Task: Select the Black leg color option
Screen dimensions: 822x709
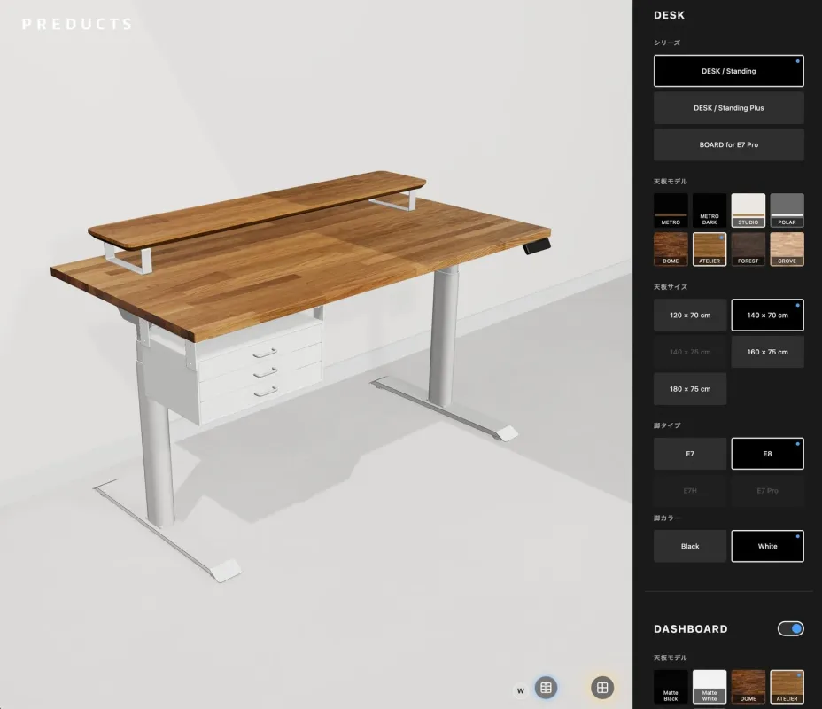Action: coord(690,546)
